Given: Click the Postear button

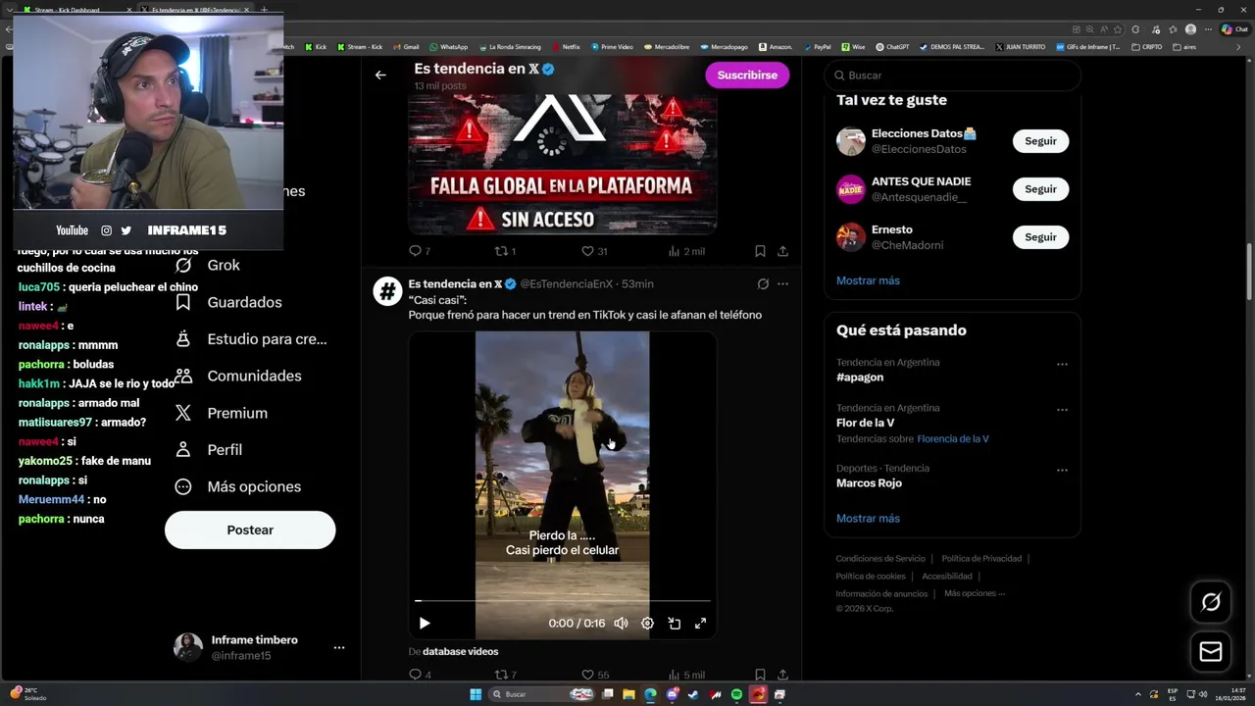Looking at the screenshot, I should (250, 529).
